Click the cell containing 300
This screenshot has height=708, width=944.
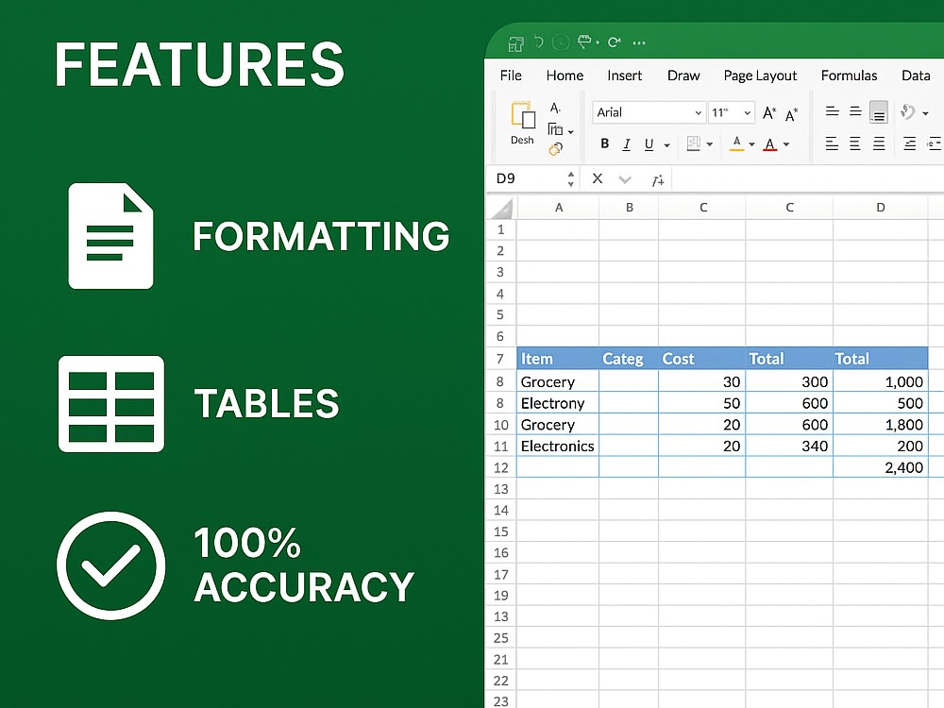(x=789, y=381)
